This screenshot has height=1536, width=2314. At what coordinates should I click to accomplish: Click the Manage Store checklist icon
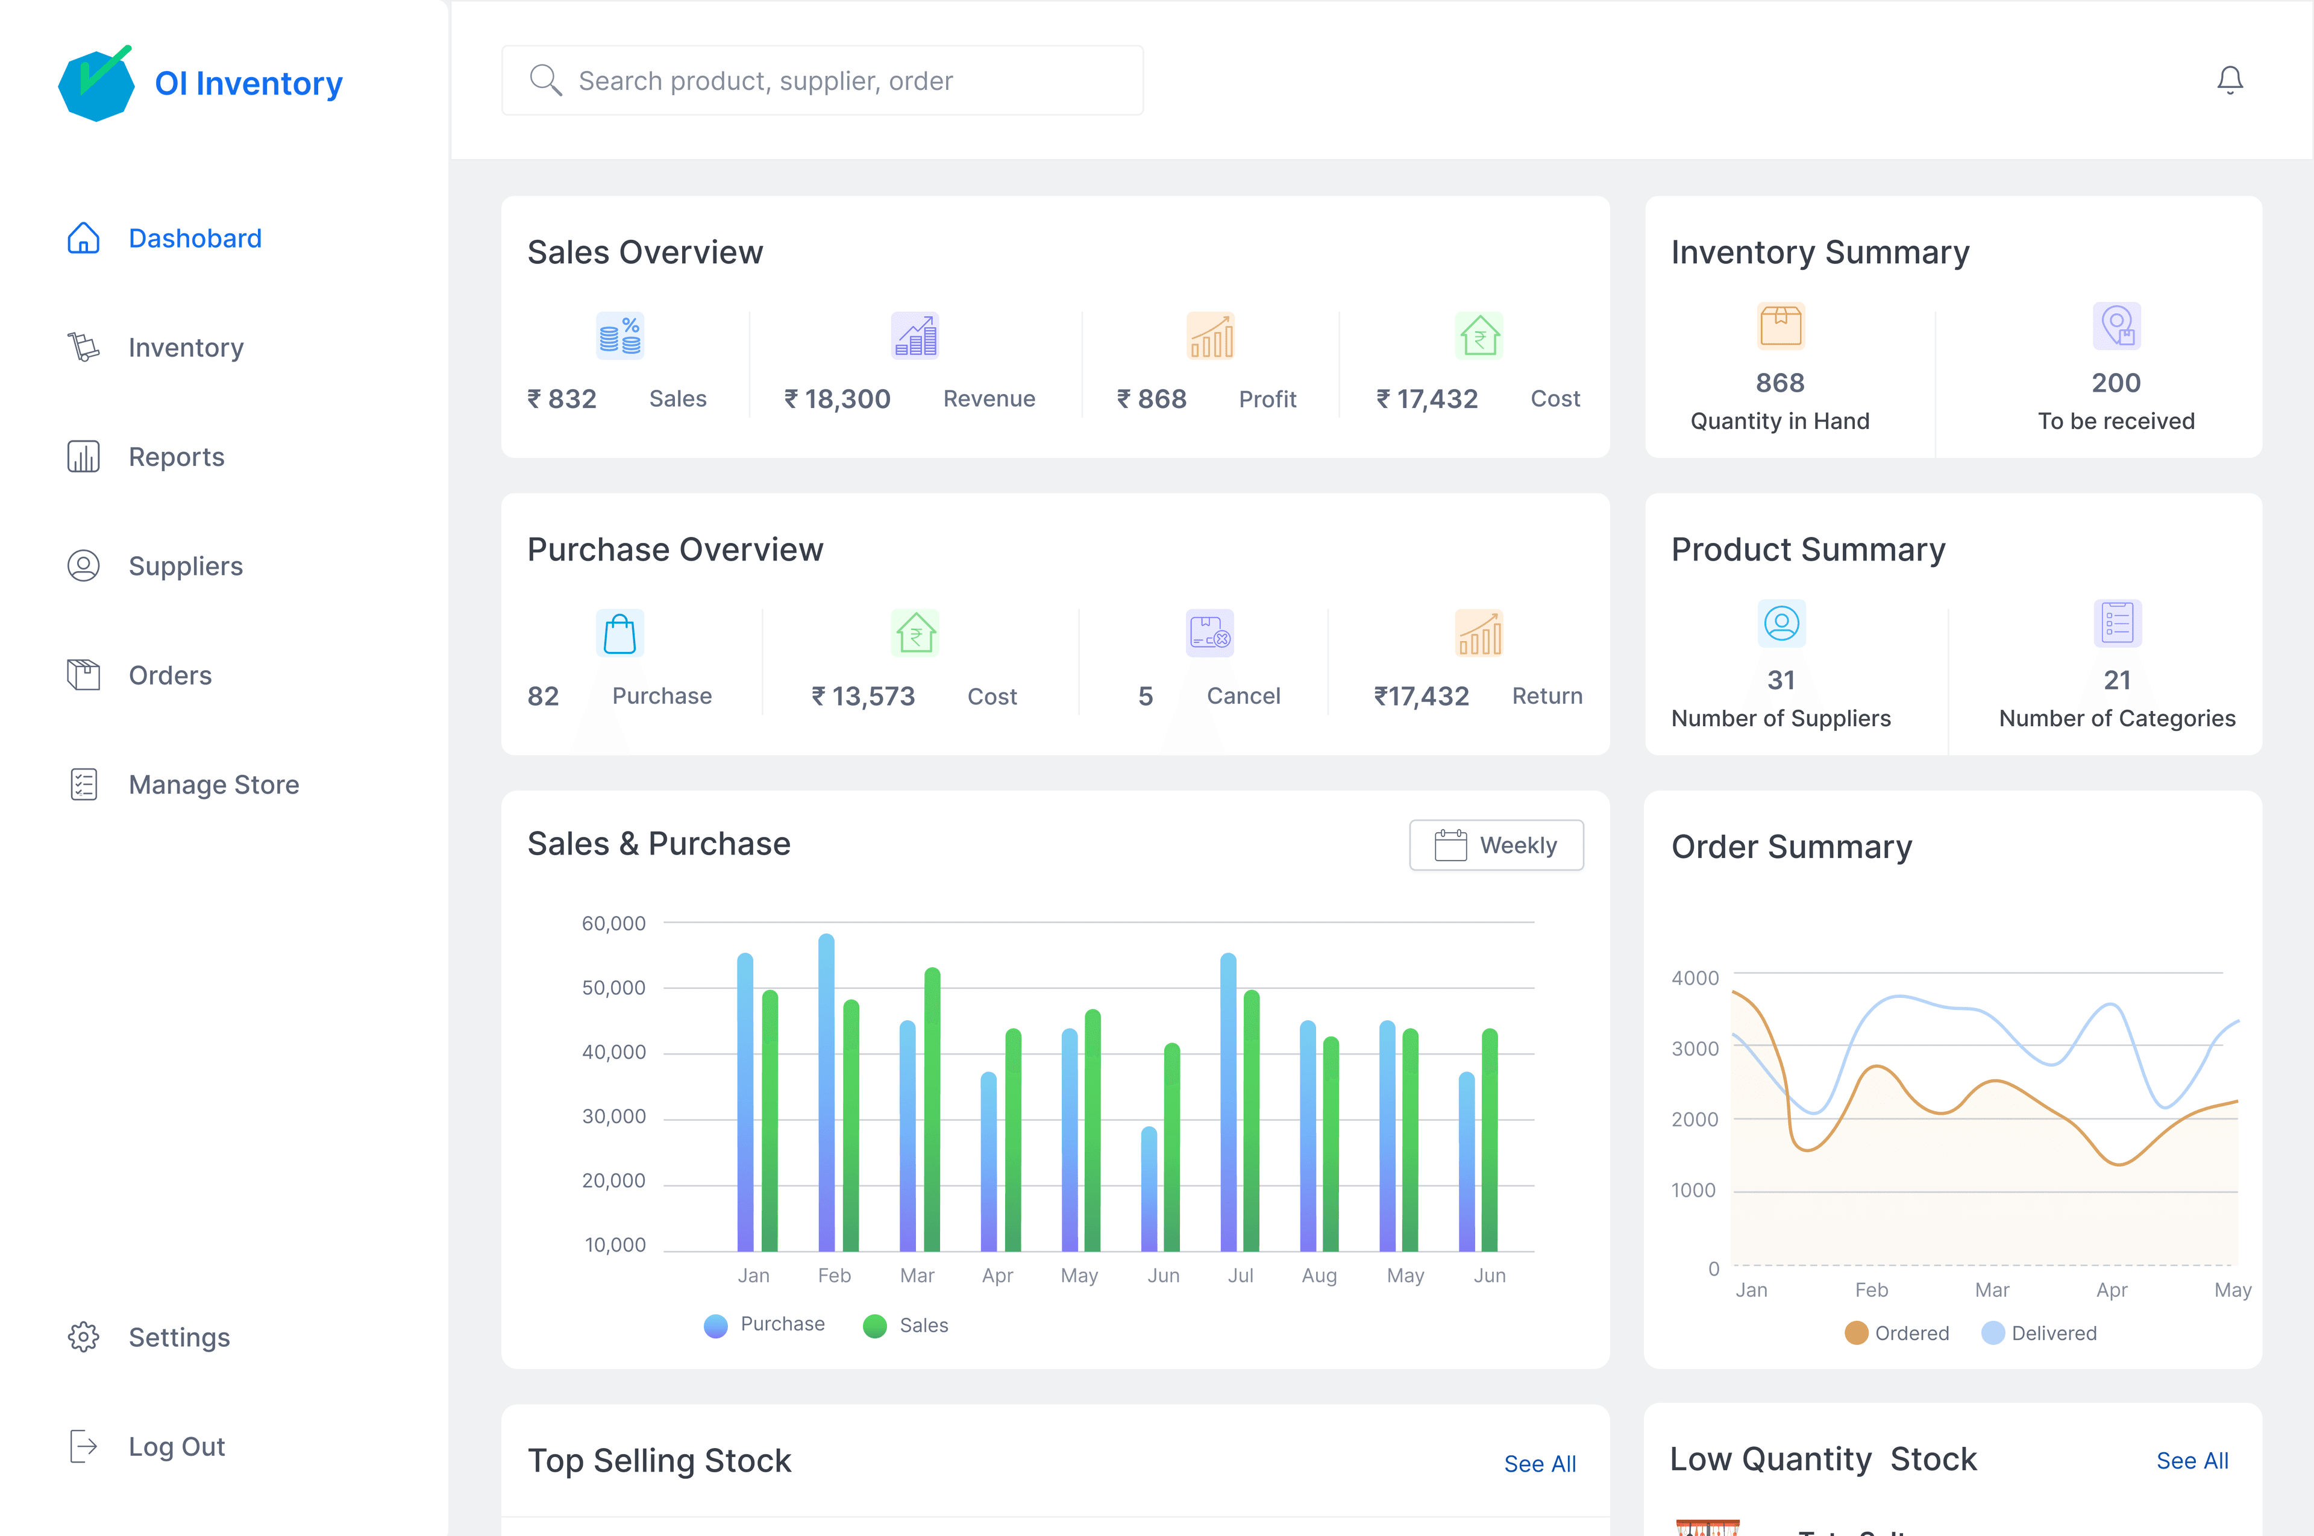(x=83, y=784)
